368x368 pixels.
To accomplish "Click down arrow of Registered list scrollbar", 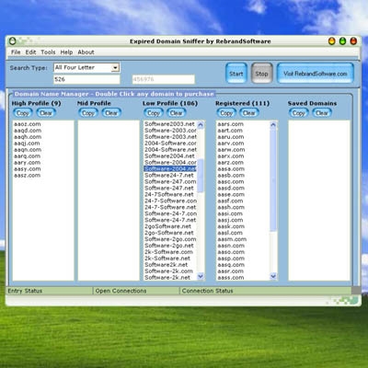I will click(273, 276).
